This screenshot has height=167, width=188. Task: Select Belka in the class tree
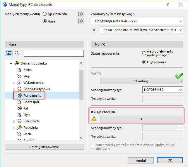28,70
